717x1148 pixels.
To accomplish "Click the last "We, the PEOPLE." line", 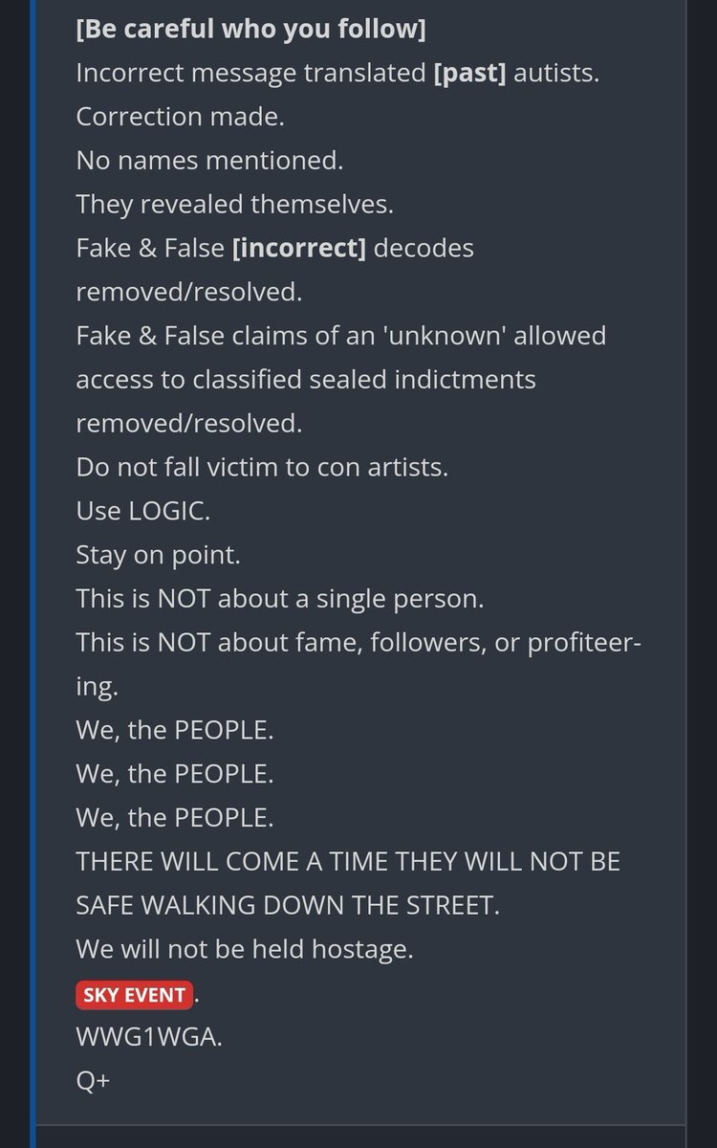I will [175, 818].
